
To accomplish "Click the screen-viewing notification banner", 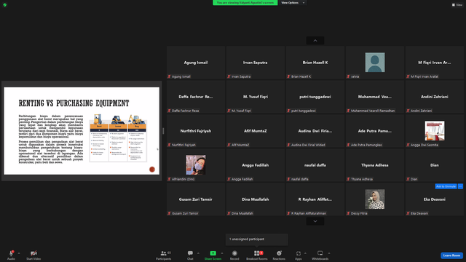I will pyautogui.click(x=245, y=3).
